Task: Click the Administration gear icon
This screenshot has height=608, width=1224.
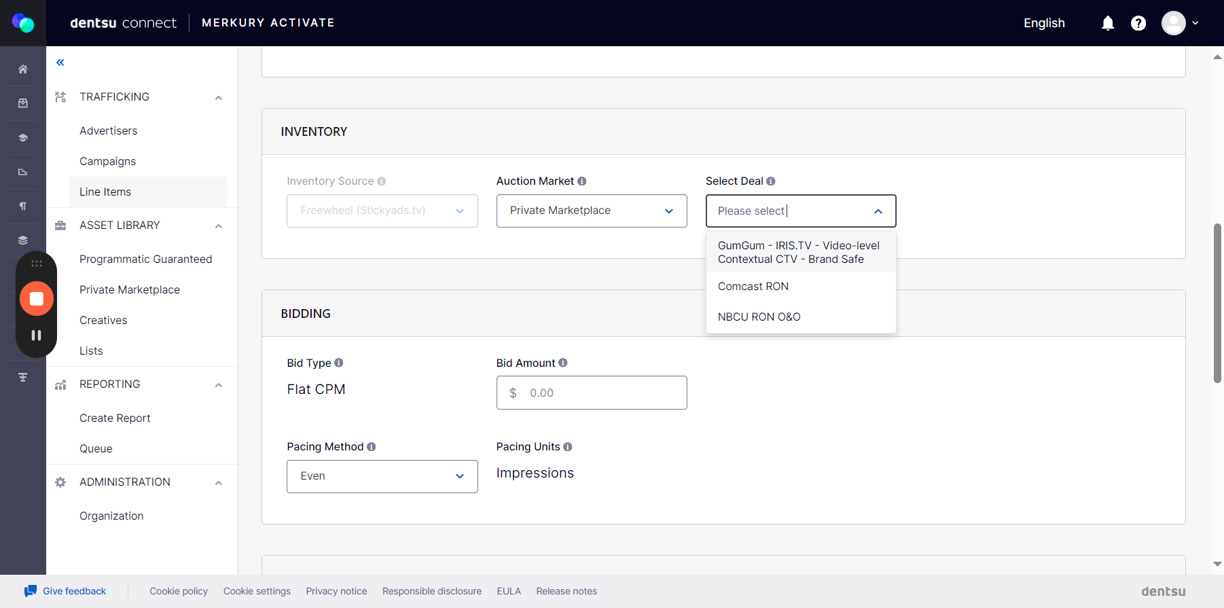Action: point(60,482)
